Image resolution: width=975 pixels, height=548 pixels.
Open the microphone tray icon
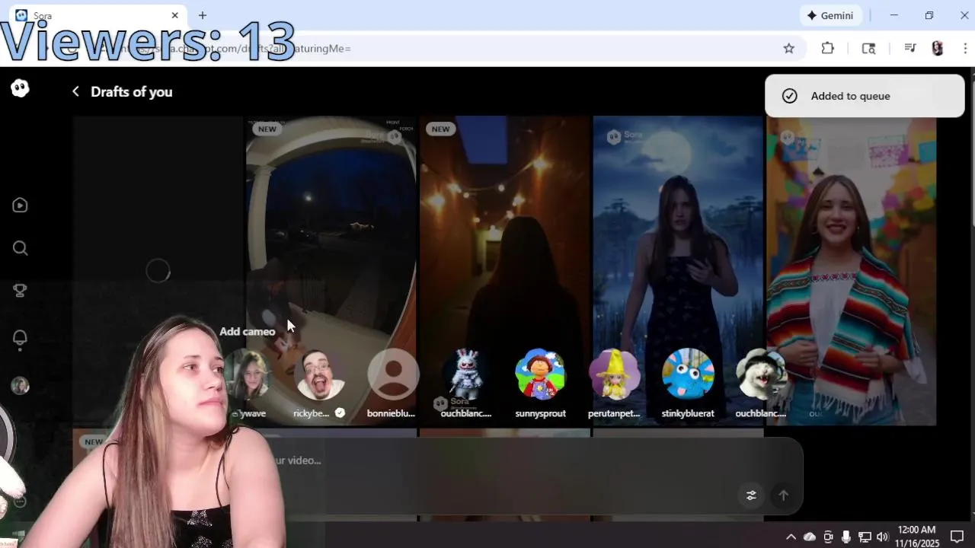(846, 537)
